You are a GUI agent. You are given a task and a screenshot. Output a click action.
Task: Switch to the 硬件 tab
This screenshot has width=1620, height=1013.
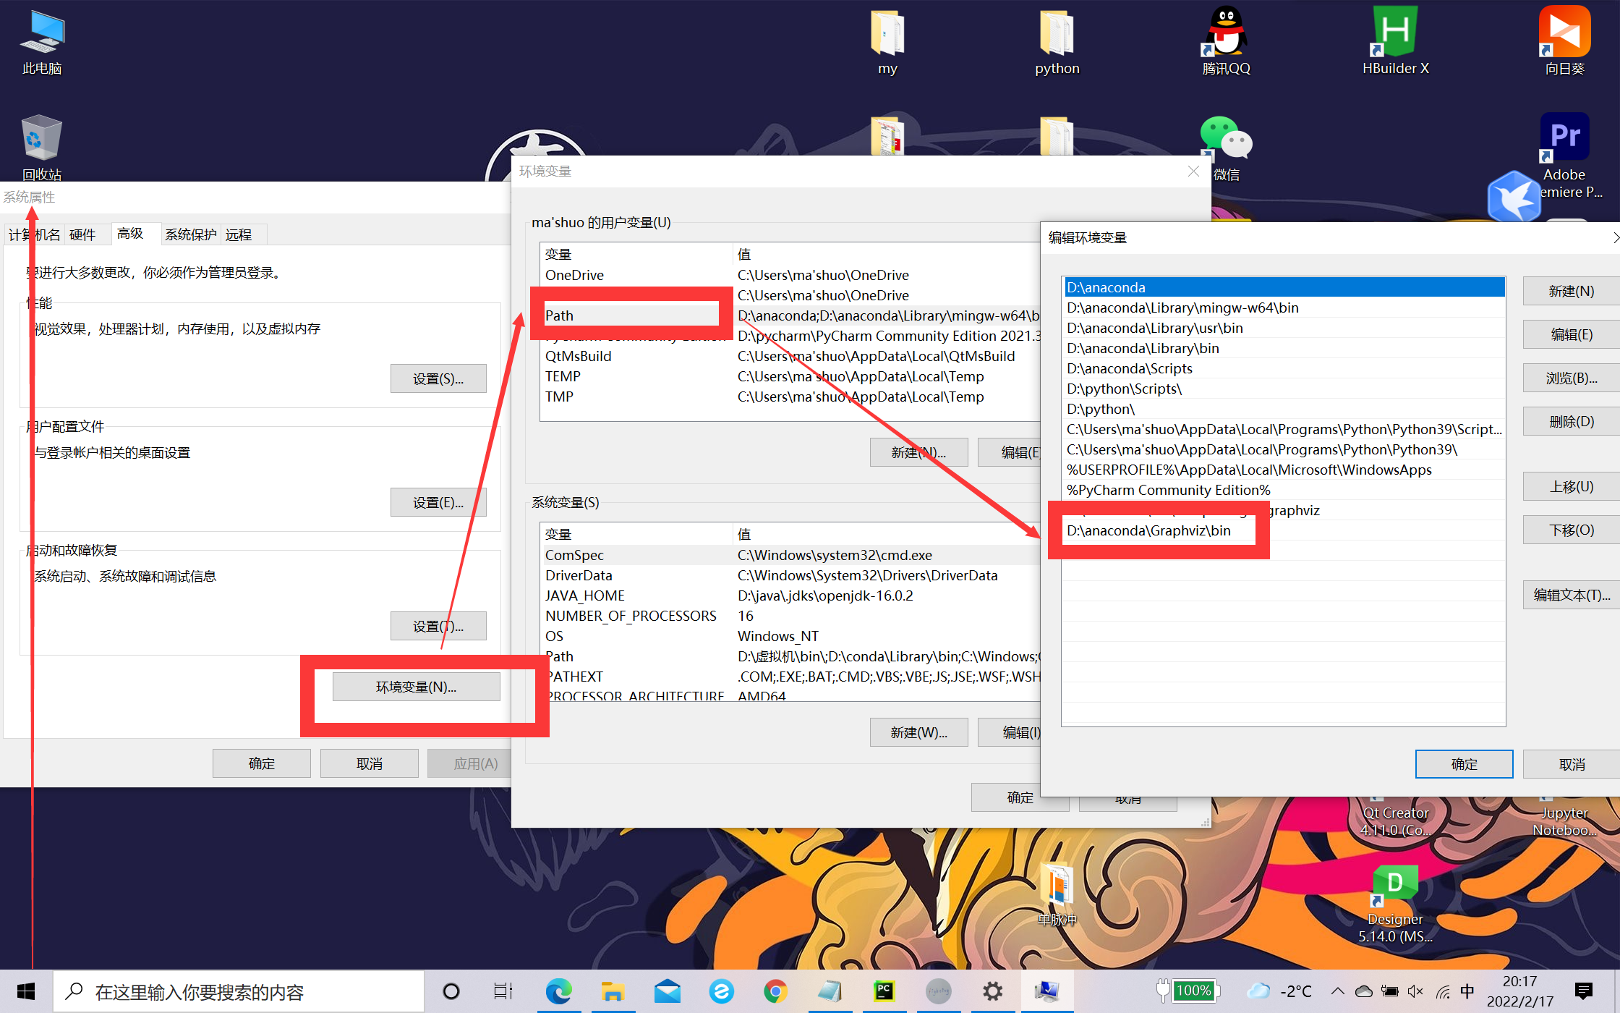click(x=82, y=234)
